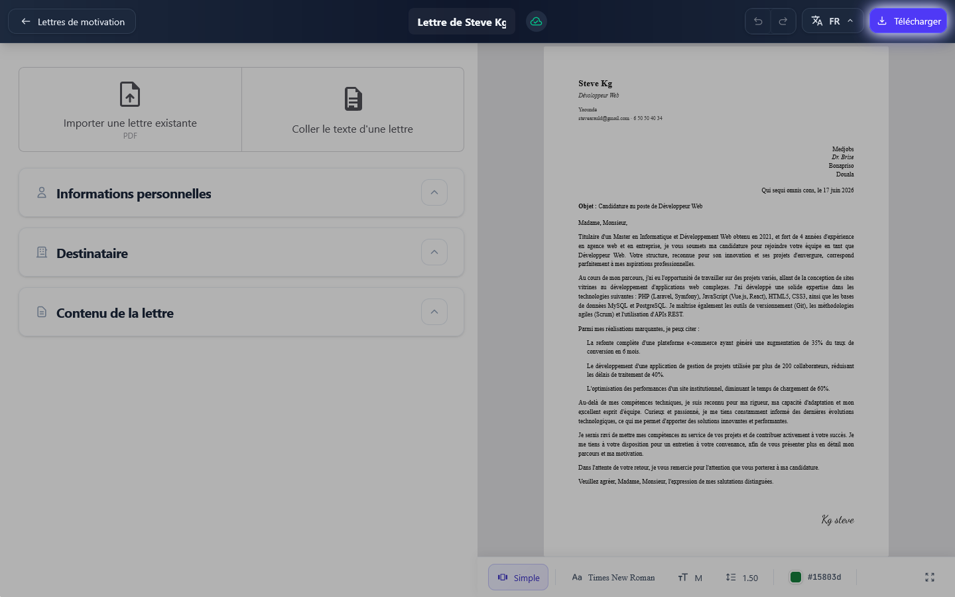Viewport: 955px width, 597px height.
Task: Click the building icon beside Destinataire
Action: pos(42,252)
